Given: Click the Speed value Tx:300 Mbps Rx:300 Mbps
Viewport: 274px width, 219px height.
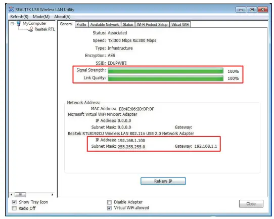Looking at the screenshot, I should pos(132,40).
